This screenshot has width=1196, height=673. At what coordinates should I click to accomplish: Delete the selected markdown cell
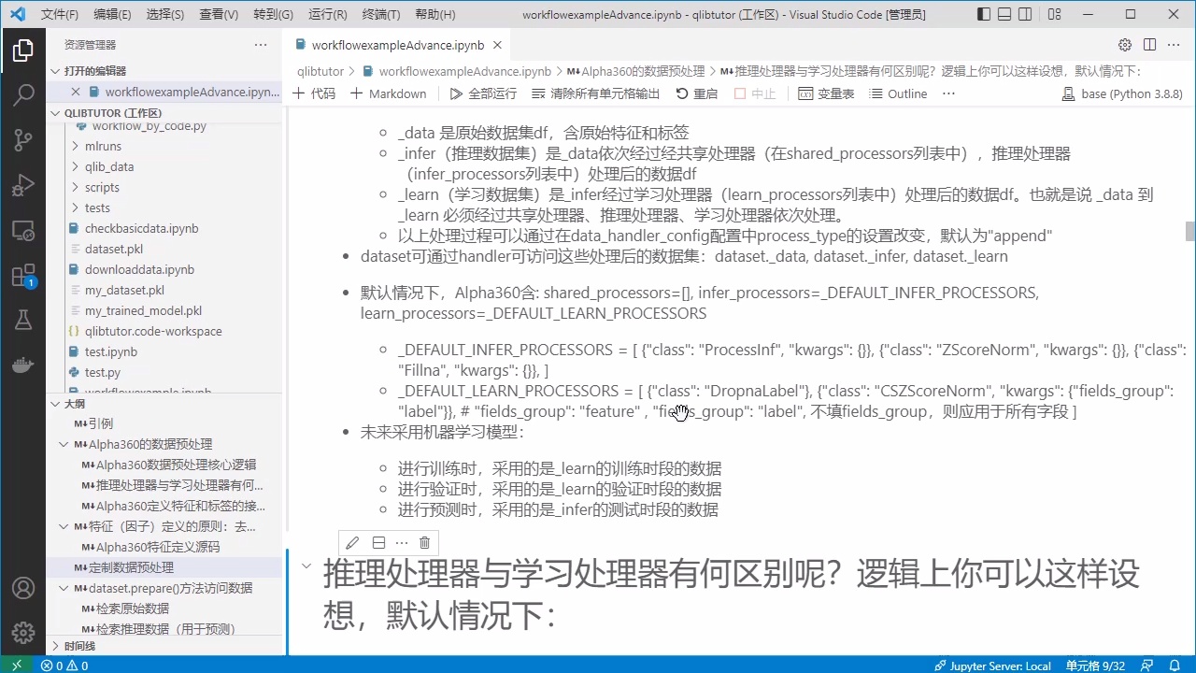click(424, 542)
